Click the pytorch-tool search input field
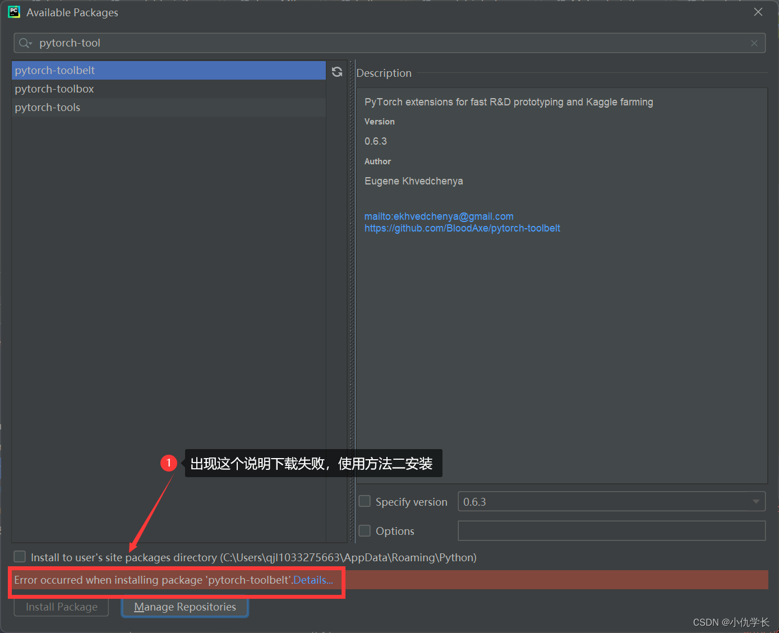 click(x=390, y=43)
